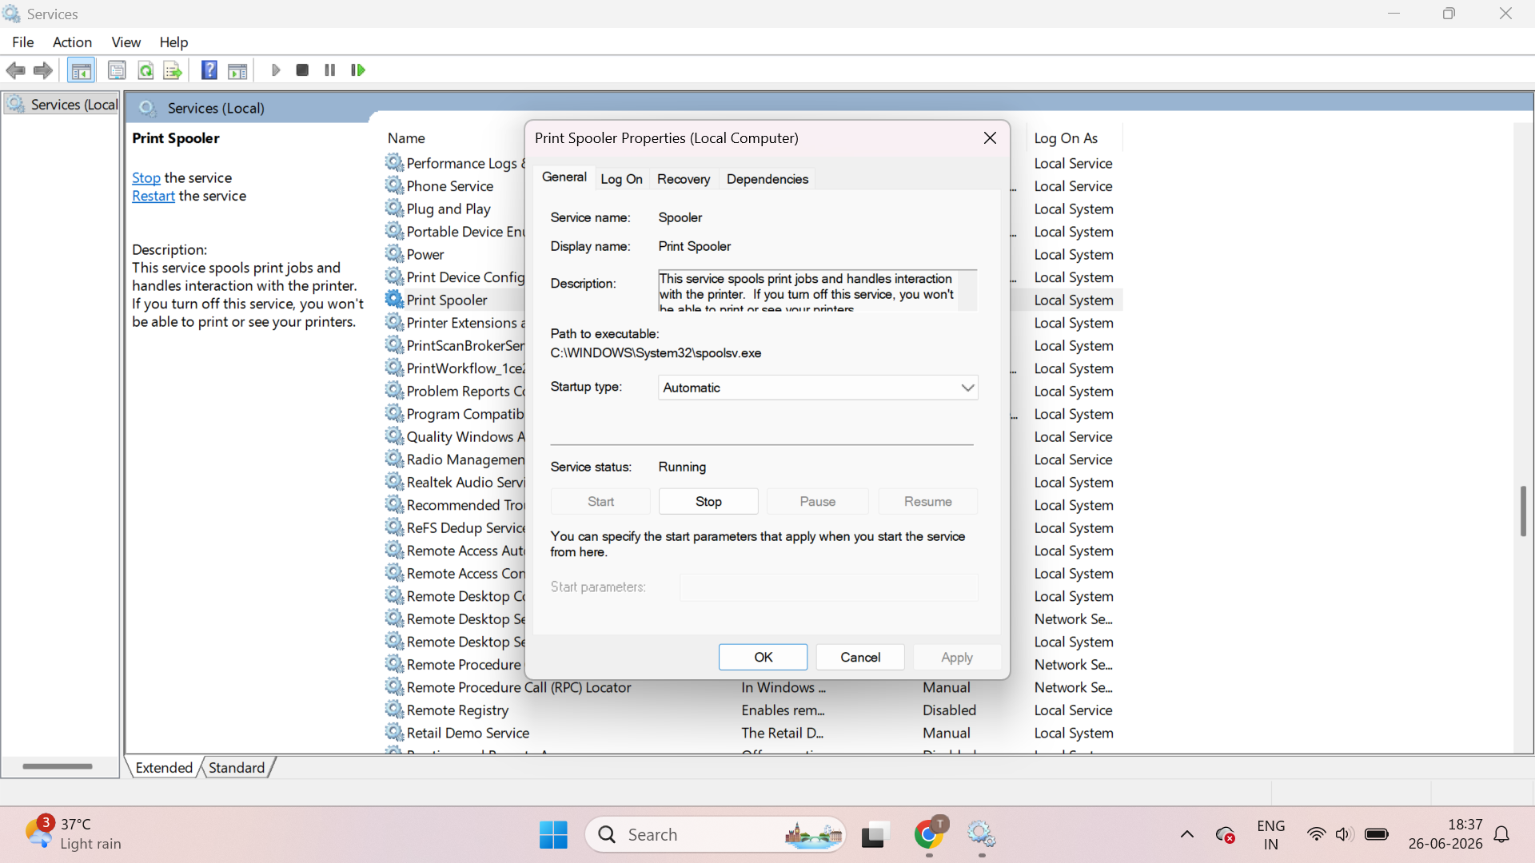Click the Stop Service square icon
The width and height of the screenshot is (1535, 863).
[x=302, y=70]
